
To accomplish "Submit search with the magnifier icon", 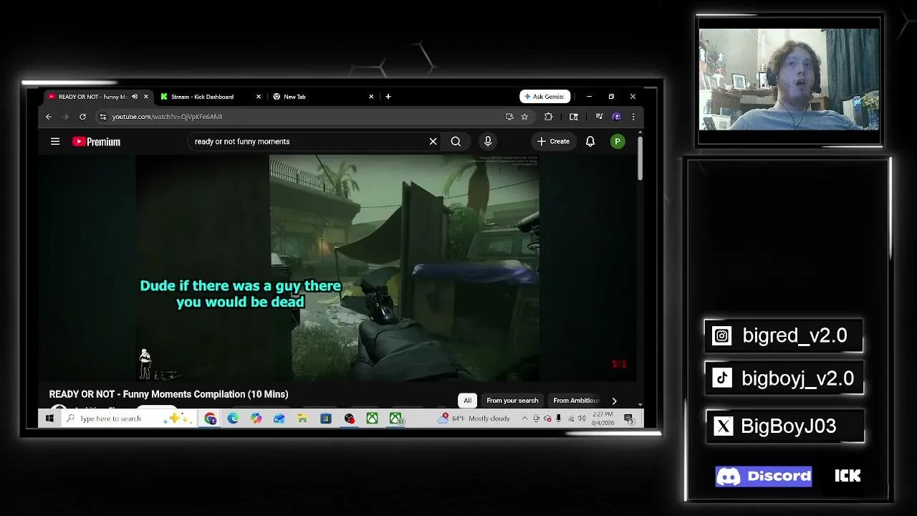I will point(456,142).
